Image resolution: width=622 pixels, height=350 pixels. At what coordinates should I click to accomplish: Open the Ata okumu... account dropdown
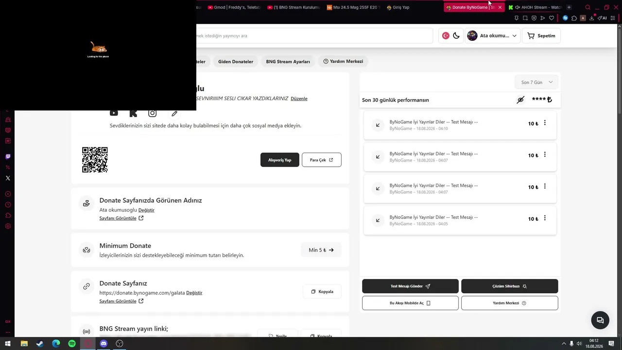[492, 35]
